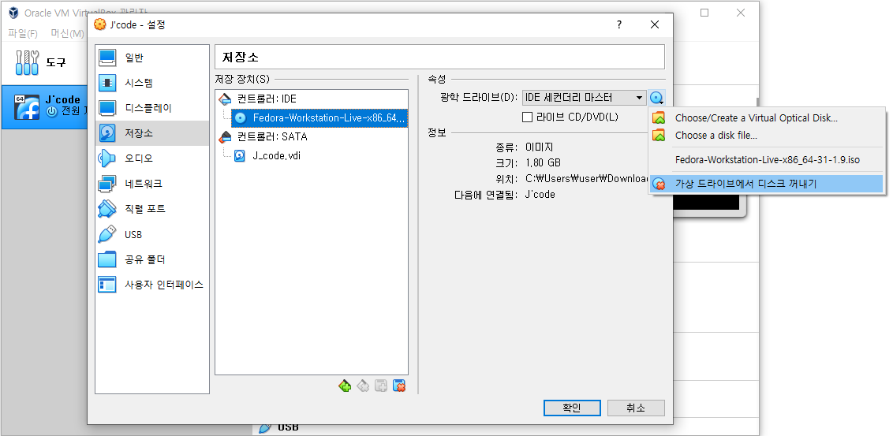The image size is (893, 436).
Task: Choose/Create a Virtual Optical Disk menu entry
Action: (767, 118)
